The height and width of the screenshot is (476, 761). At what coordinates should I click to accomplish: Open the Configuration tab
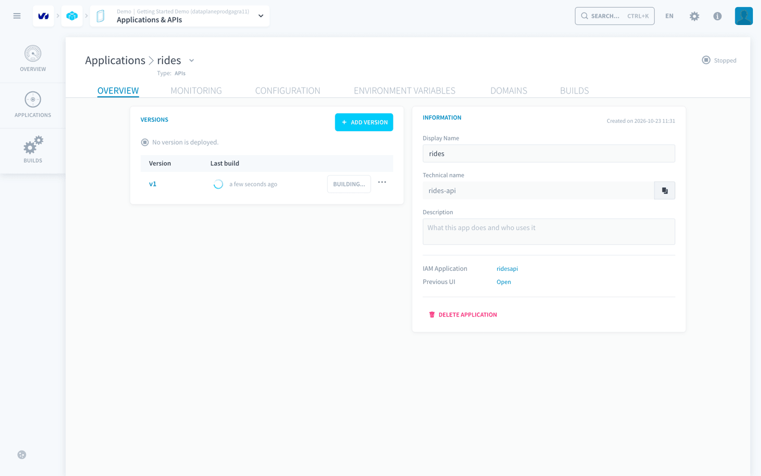click(288, 90)
